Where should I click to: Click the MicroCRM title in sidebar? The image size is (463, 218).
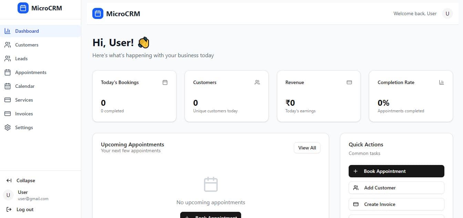coord(47,8)
